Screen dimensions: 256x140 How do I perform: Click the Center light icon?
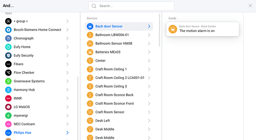point(90,61)
